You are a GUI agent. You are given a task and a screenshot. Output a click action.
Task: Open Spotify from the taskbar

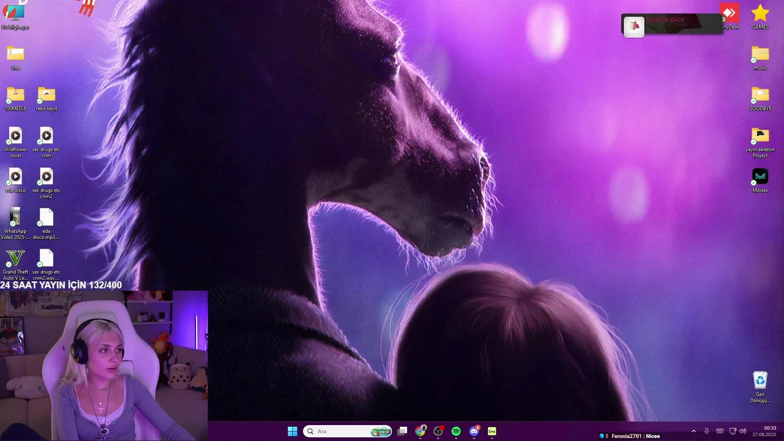456,431
